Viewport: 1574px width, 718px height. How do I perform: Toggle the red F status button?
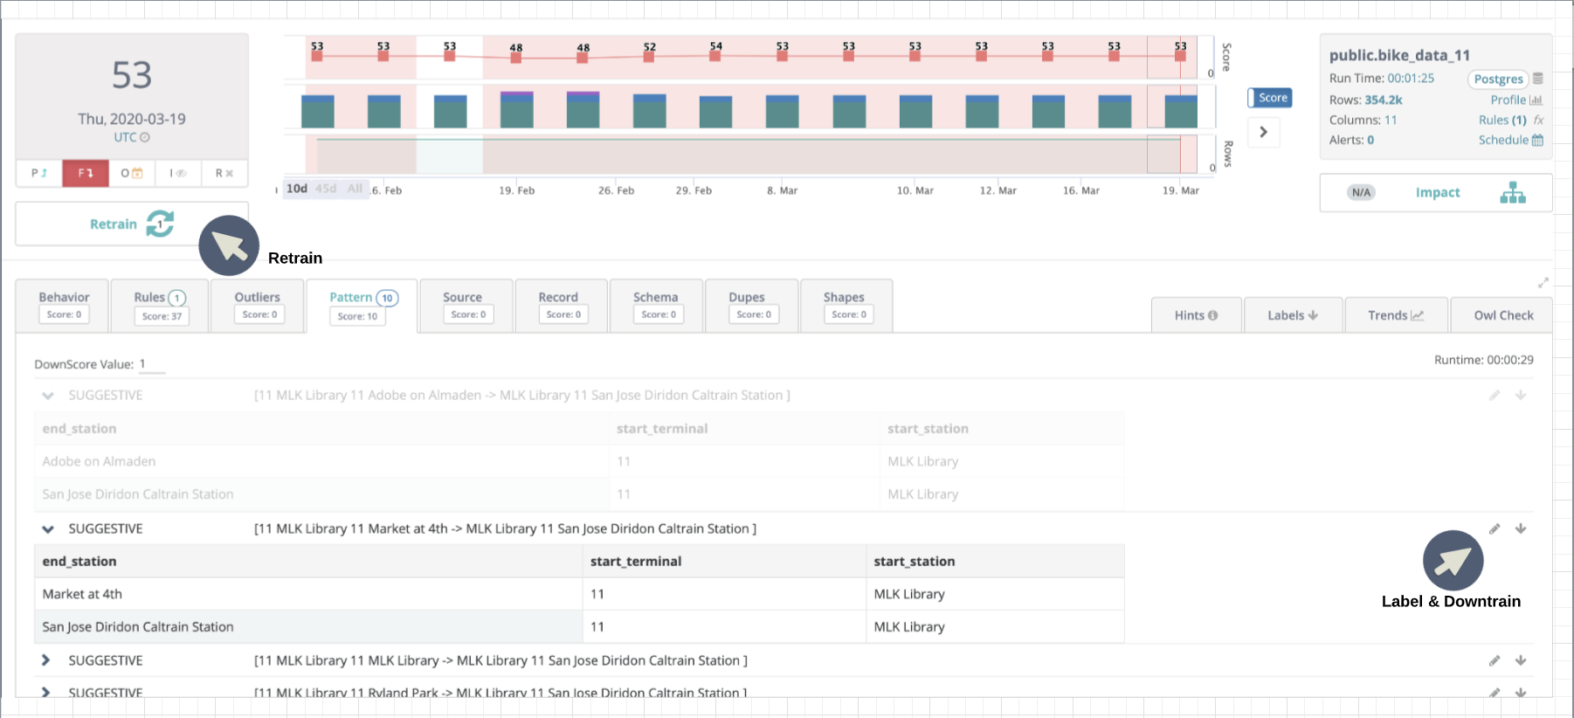[x=86, y=173]
